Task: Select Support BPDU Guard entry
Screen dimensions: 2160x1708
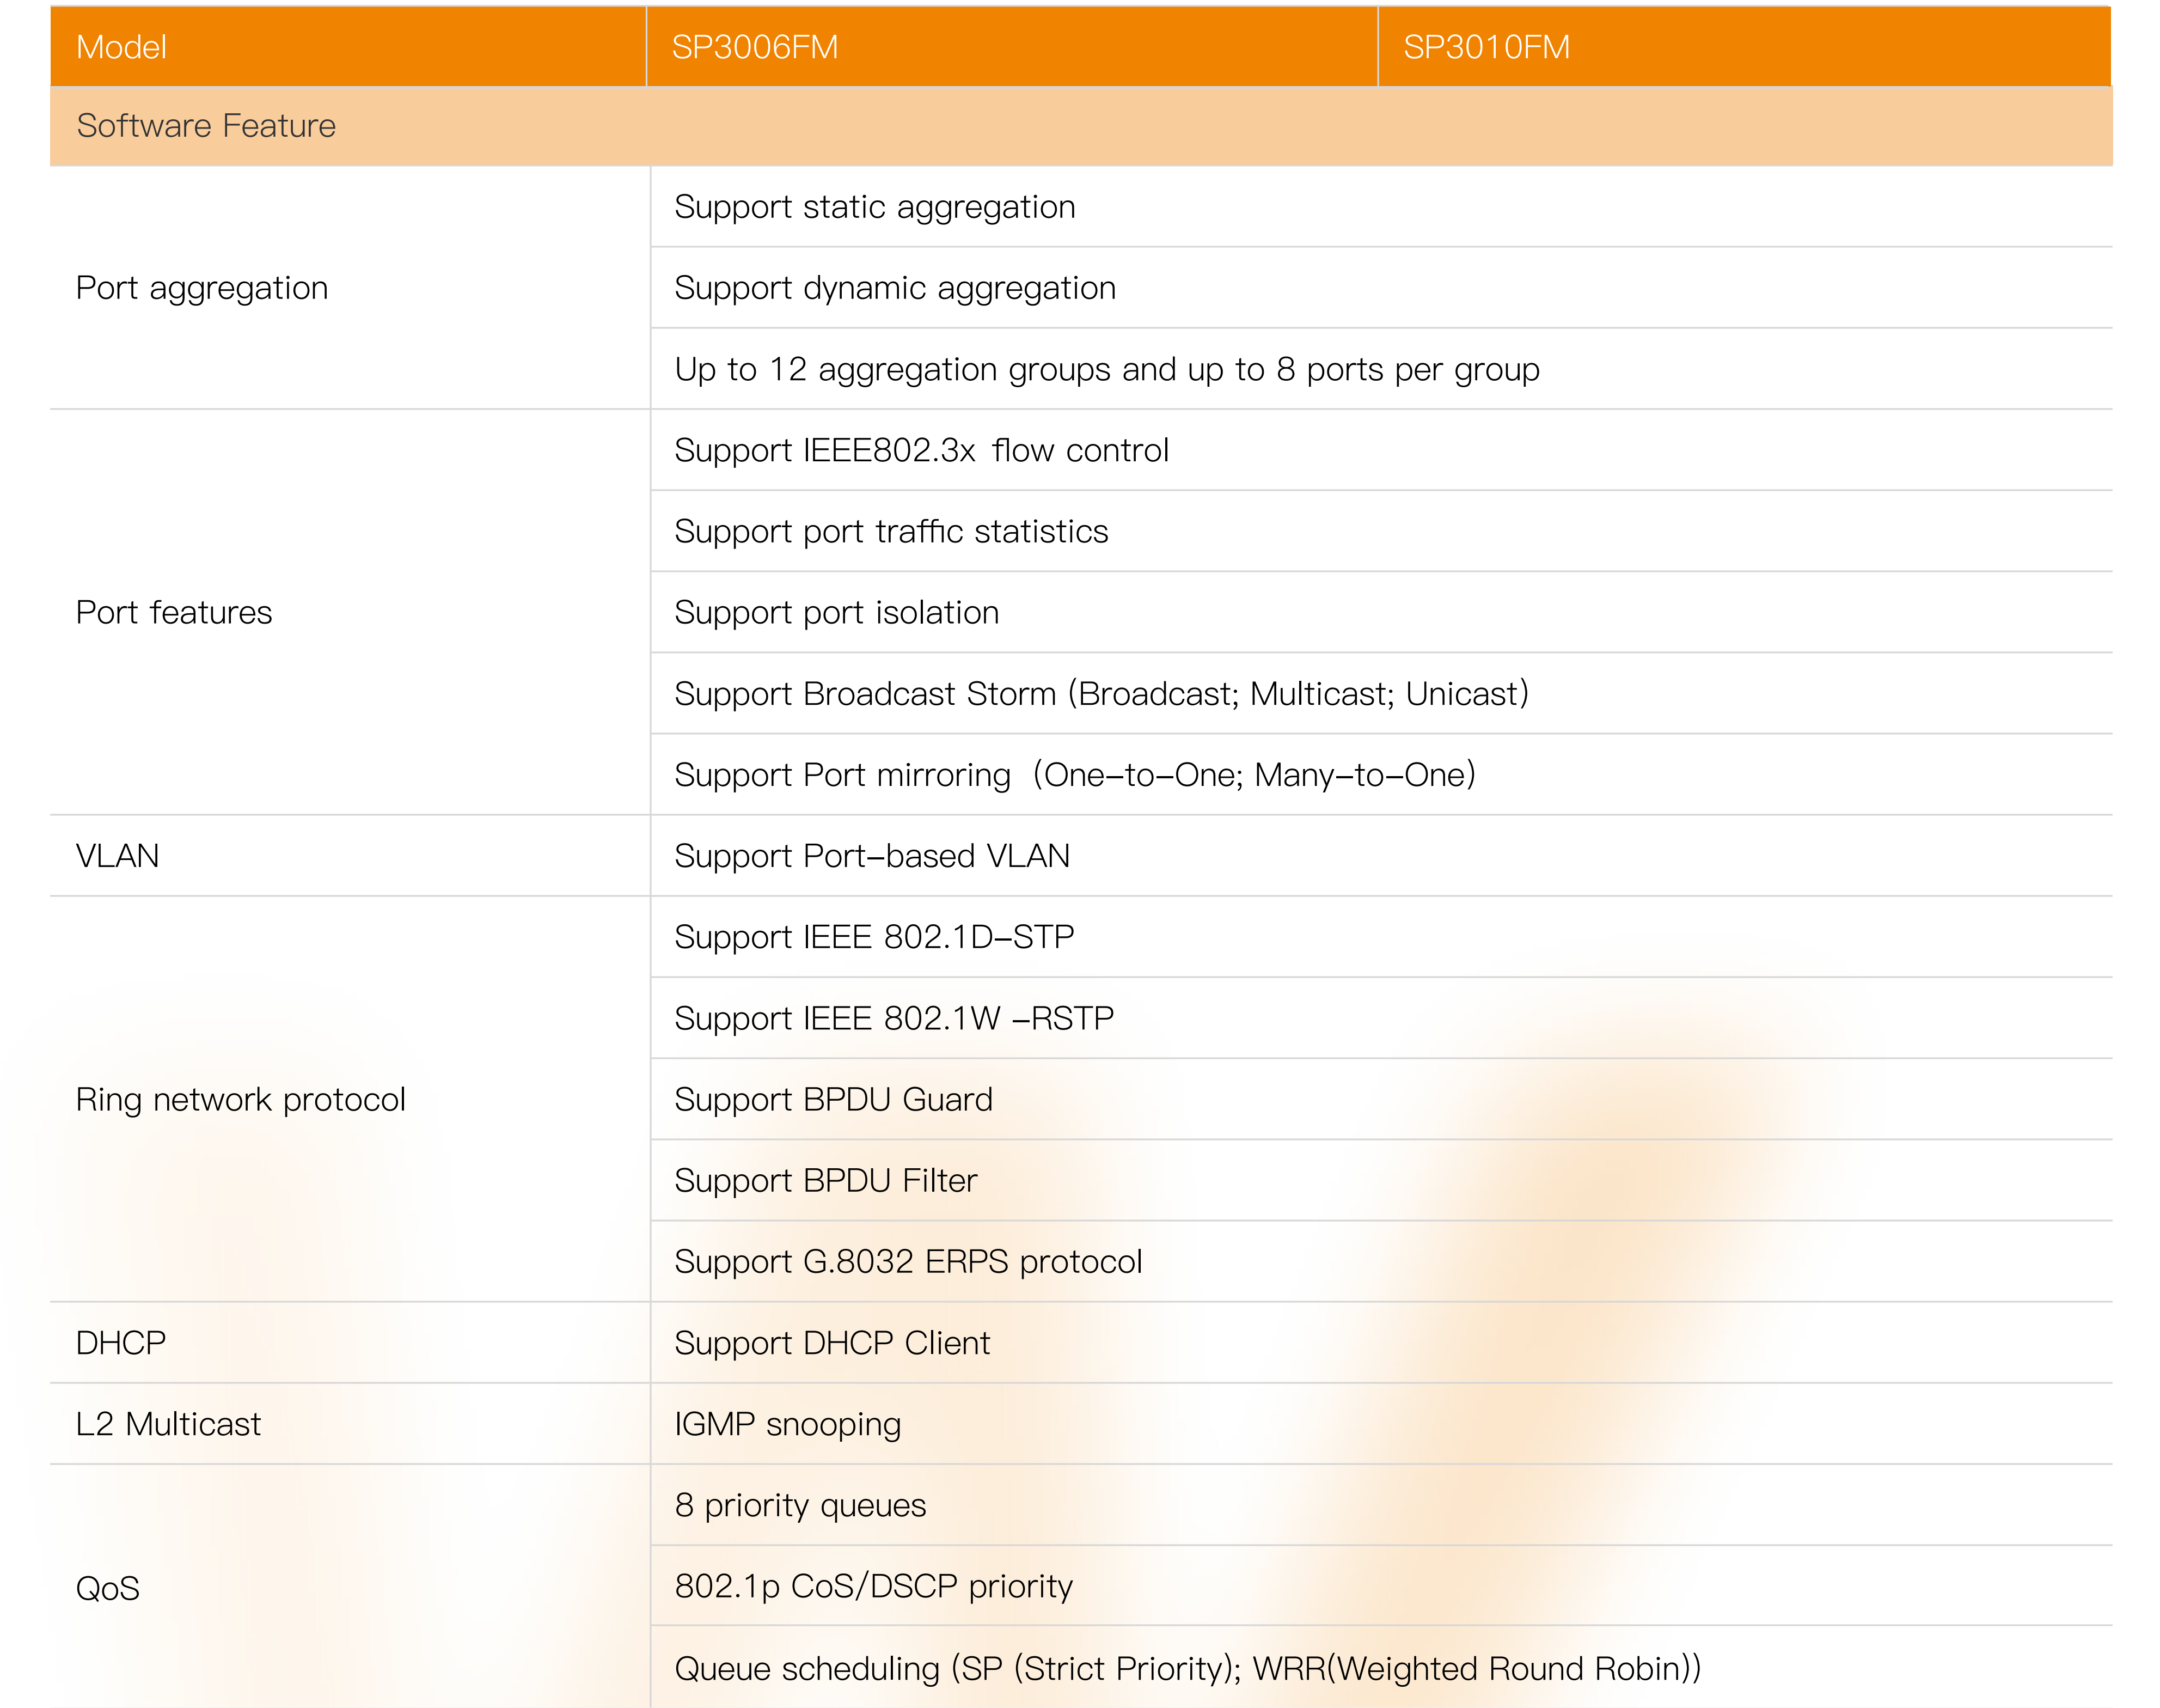Action: (833, 1099)
